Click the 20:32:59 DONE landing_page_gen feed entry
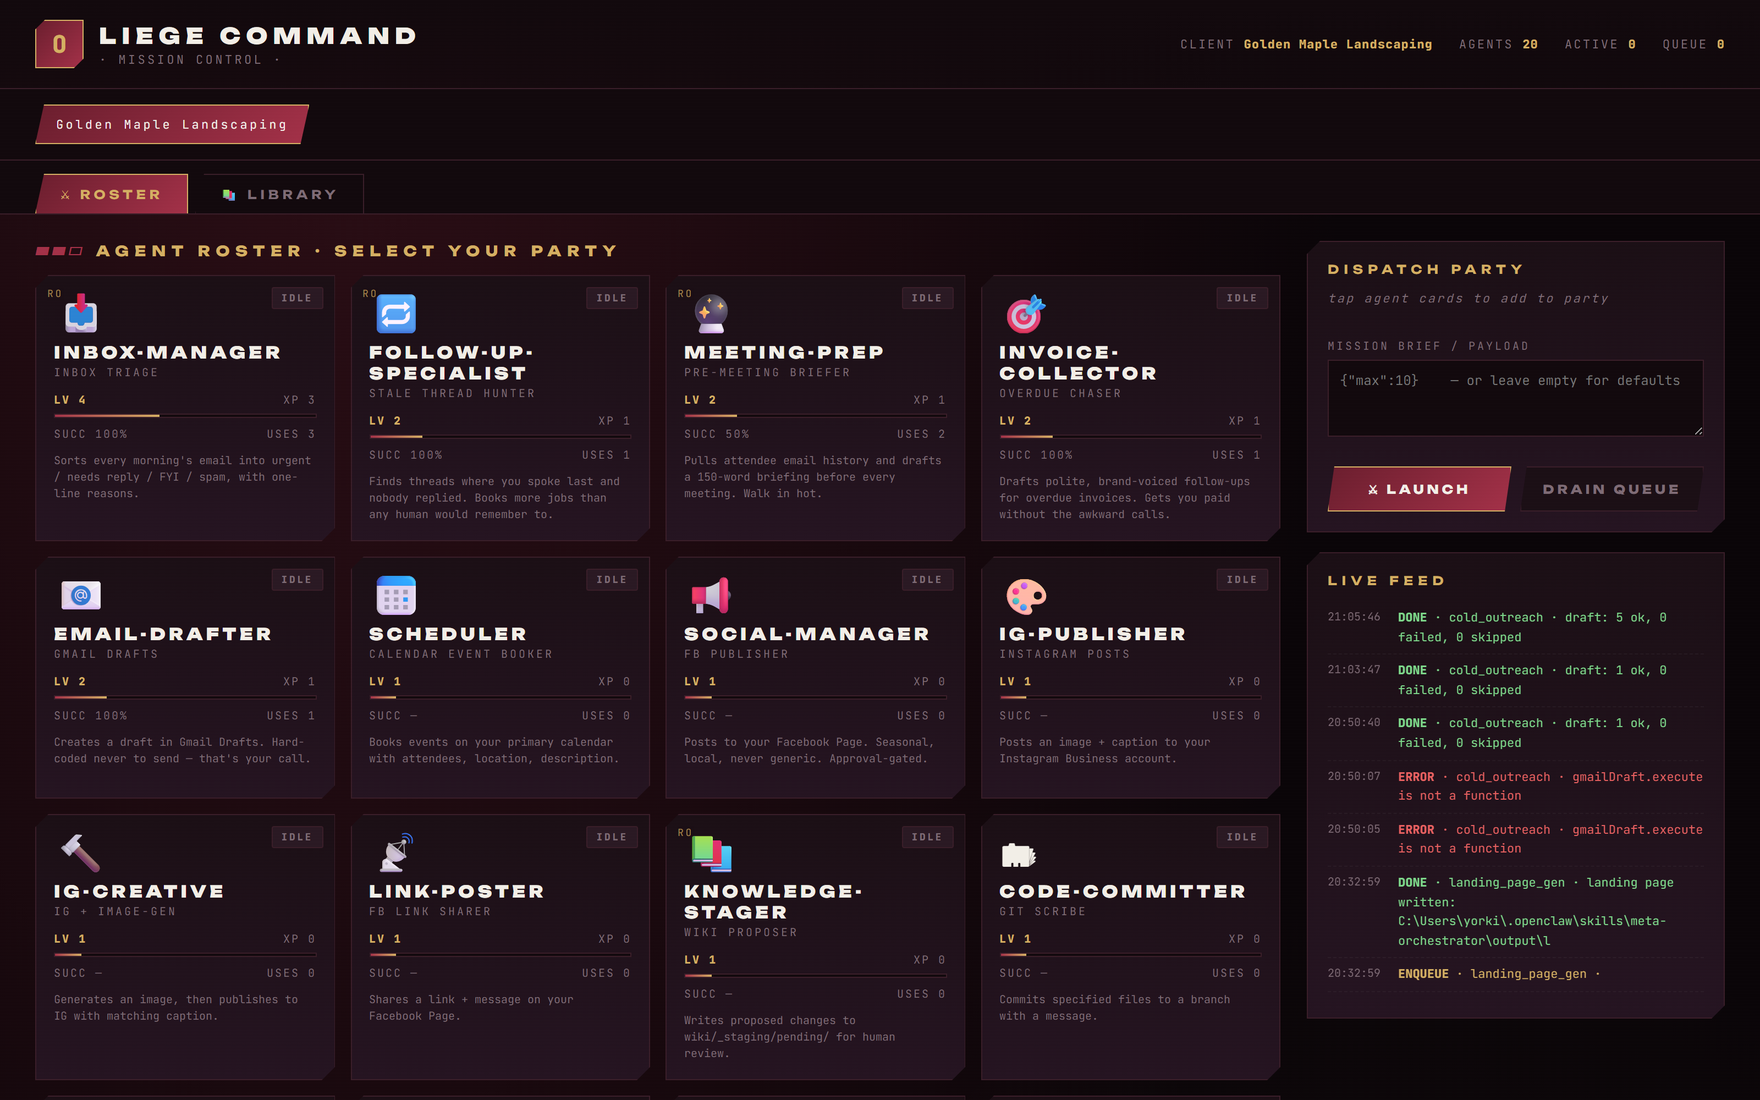 [1516, 911]
